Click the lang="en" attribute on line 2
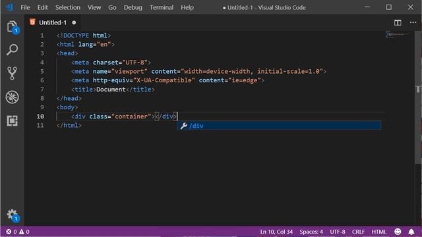This screenshot has width=422, height=237. tap(95, 44)
